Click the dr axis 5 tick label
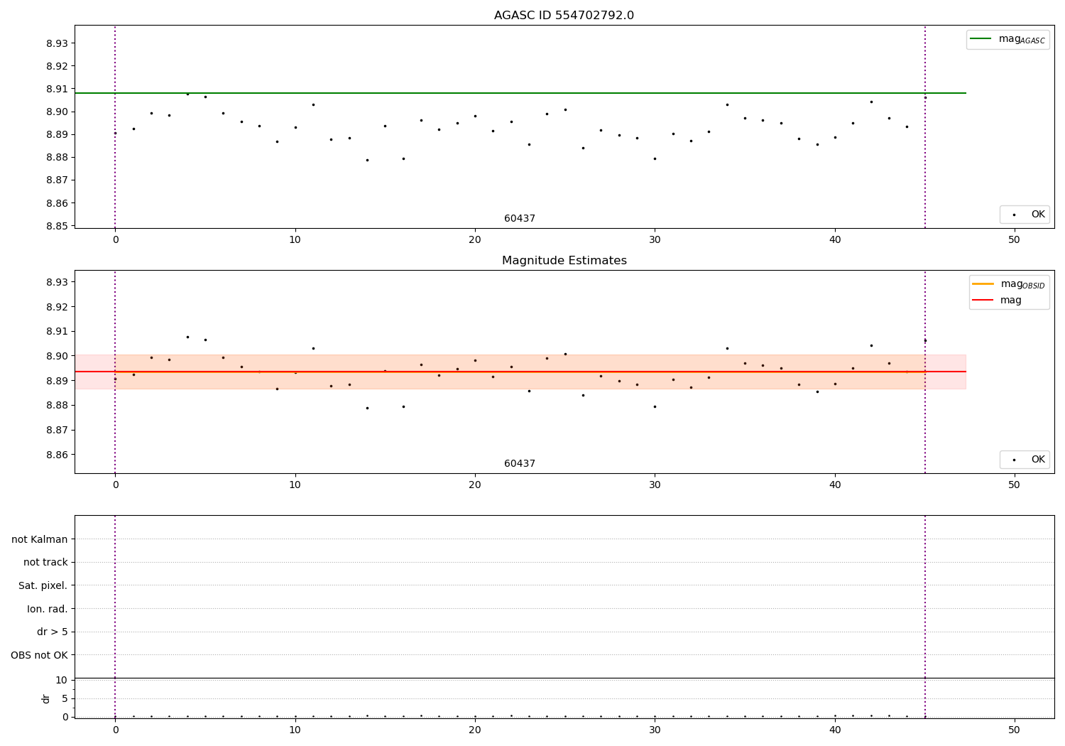This screenshot has width=1065, height=746. (x=65, y=698)
